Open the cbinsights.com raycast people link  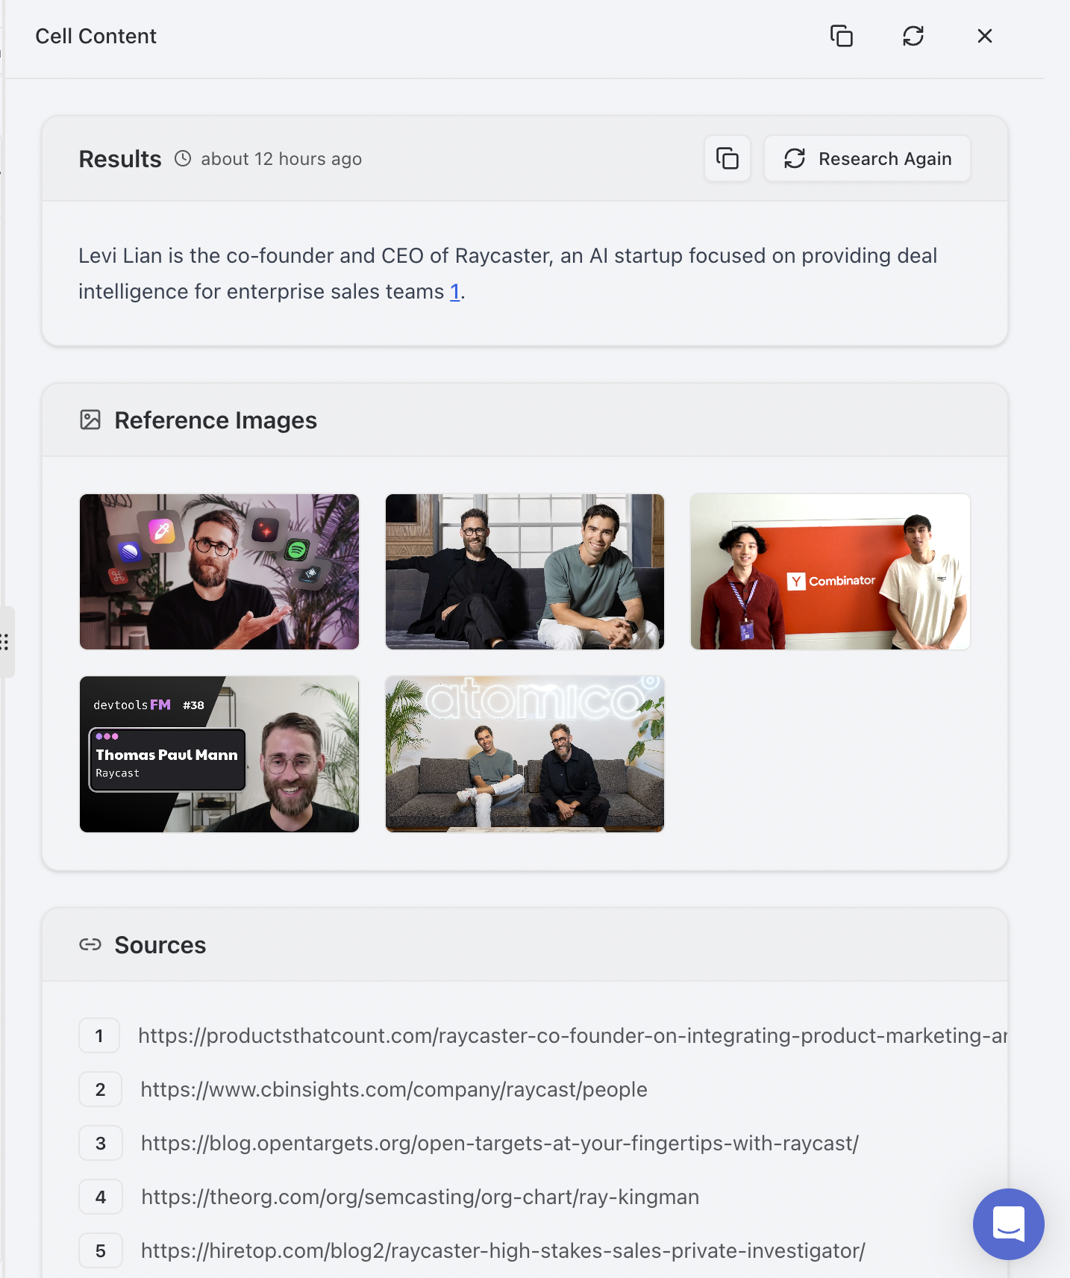394,1089
